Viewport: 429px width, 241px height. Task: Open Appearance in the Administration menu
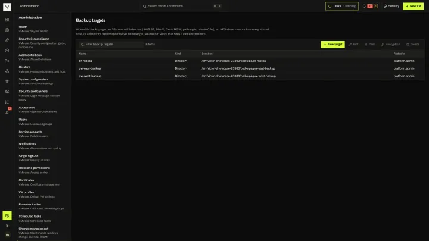(x=42, y=109)
